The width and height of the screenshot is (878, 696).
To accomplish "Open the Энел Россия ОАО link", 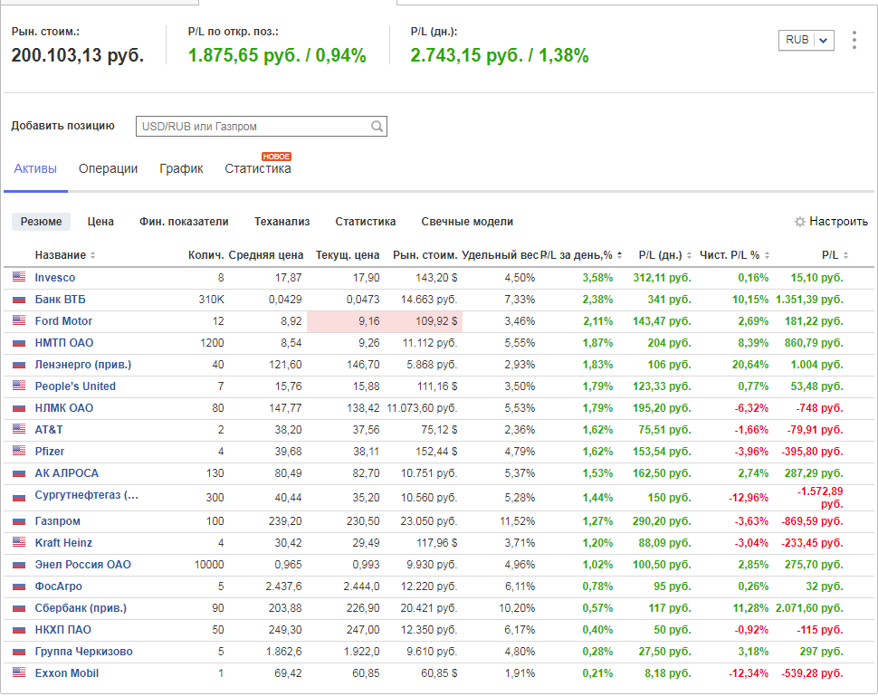I will tap(83, 565).
